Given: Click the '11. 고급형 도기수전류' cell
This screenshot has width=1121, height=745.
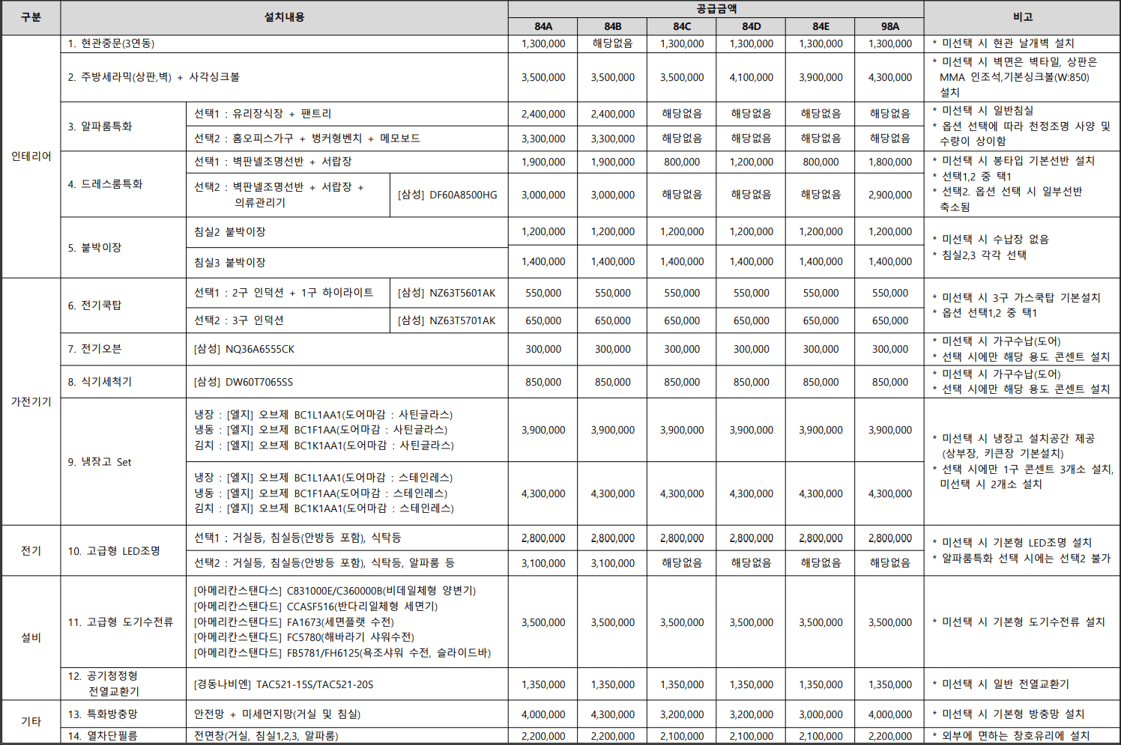Looking at the screenshot, I should (123, 621).
